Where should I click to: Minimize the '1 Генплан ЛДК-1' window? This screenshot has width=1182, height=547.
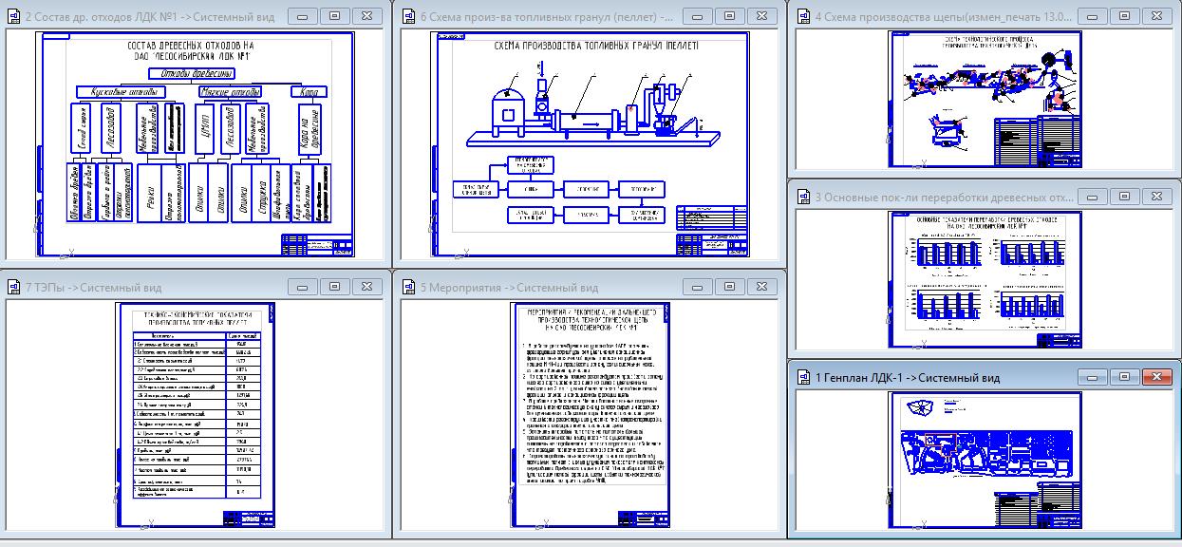1092,377
